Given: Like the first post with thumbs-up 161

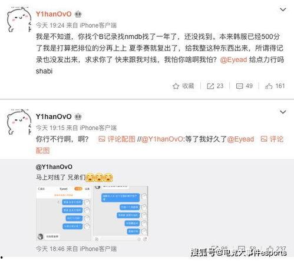Looking at the screenshot, I should coord(269,86).
